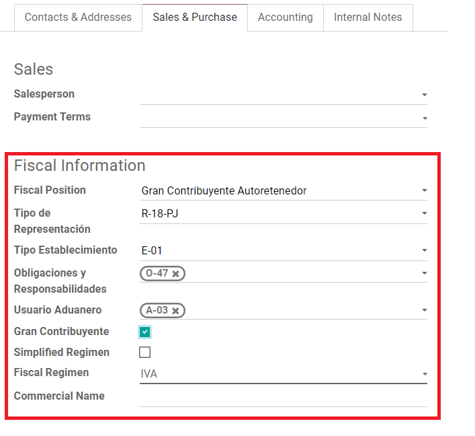Screen dimensions: 475x436
Task: Open the Fiscal Position dropdown
Action: (x=284, y=191)
